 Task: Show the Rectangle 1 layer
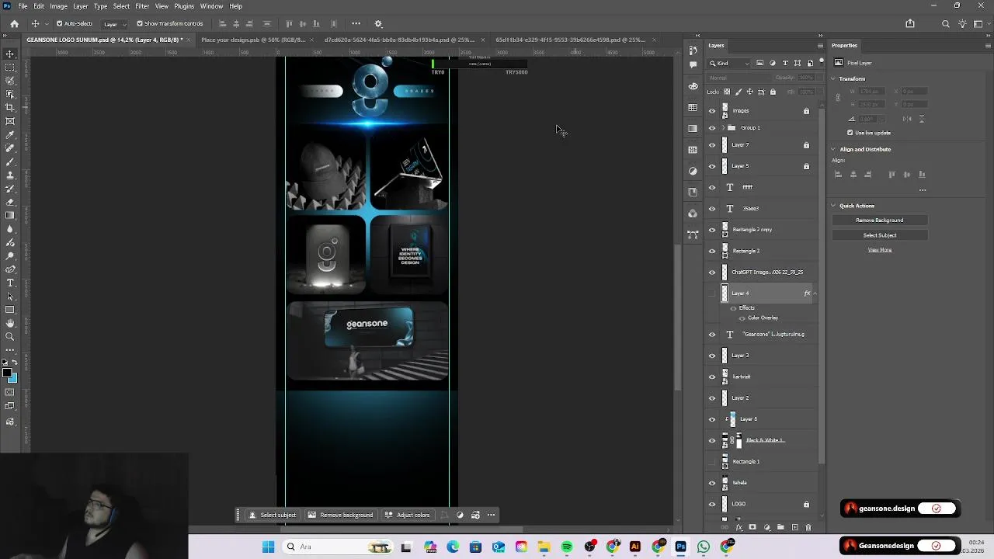pos(712,461)
